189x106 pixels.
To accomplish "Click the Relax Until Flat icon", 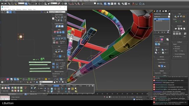I will tap(60, 26).
